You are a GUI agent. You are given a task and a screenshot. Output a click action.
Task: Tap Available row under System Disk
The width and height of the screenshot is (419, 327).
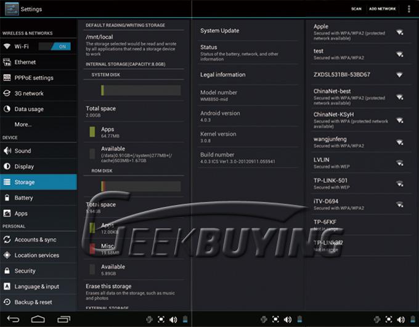[x=134, y=154]
